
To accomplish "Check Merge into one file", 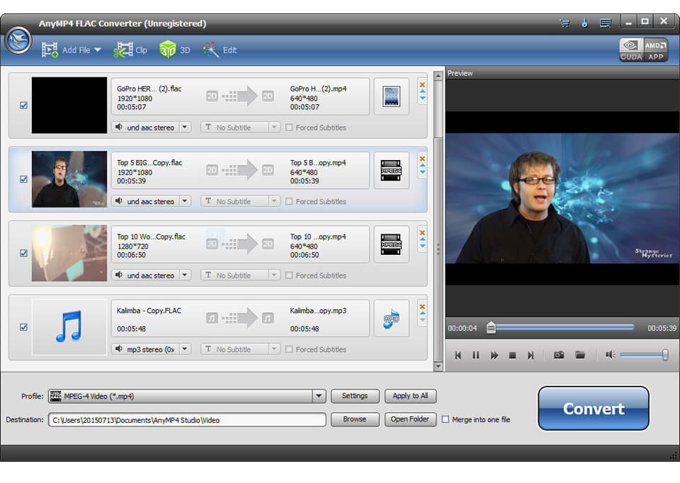I will pyautogui.click(x=446, y=419).
